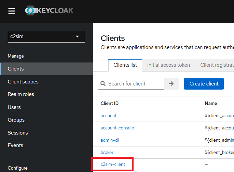234x172 pixels.
Task: Click the Keycloak logo
Action: pyautogui.click(x=49, y=11)
